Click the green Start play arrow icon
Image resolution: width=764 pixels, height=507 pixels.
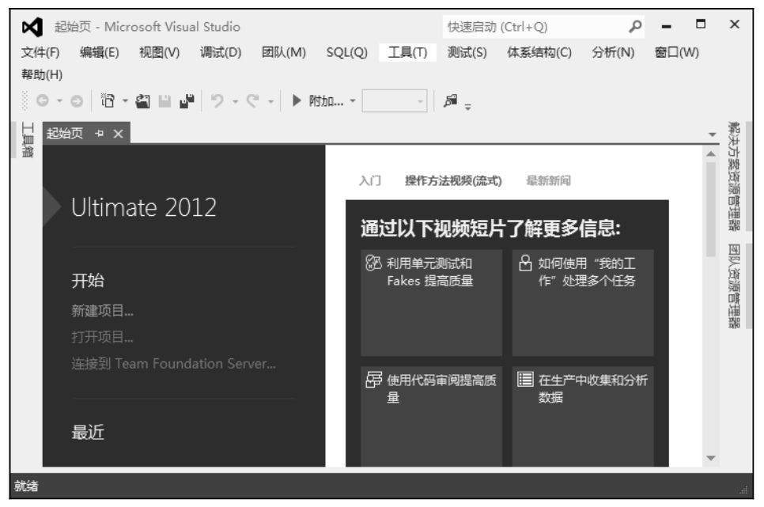296,101
